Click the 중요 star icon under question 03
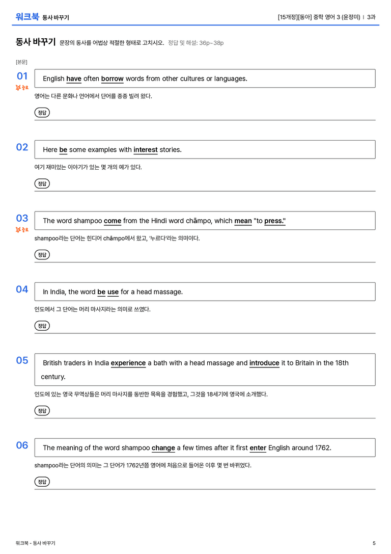The height and width of the screenshot is (554, 391). pos(22,230)
